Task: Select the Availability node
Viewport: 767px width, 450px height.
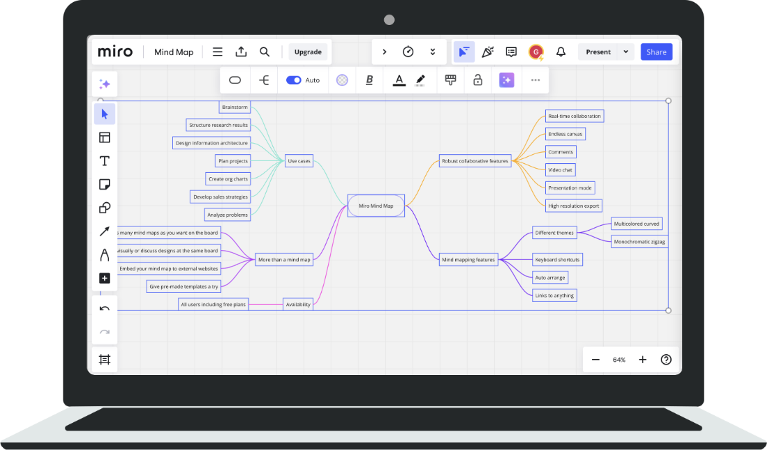Action: click(x=298, y=304)
